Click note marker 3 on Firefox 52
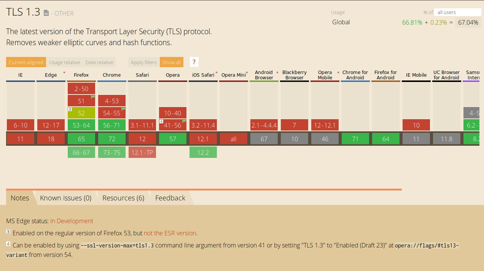 click(70, 109)
